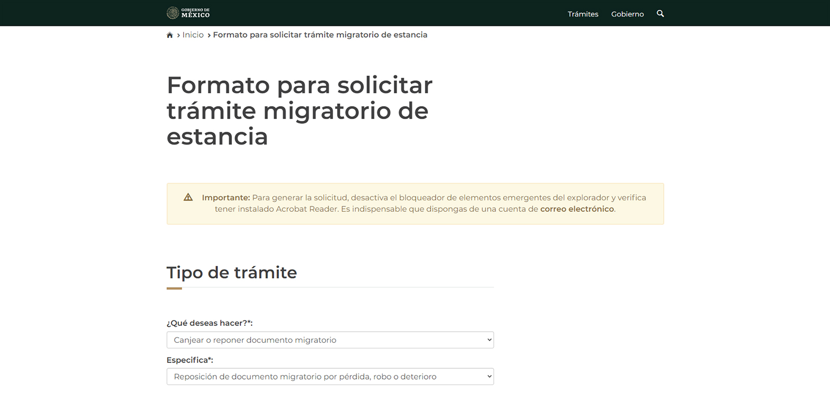The image size is (830, 405).
Task: Click the breadcrumb chevron before Inicio
Action: tap(178, 35)
